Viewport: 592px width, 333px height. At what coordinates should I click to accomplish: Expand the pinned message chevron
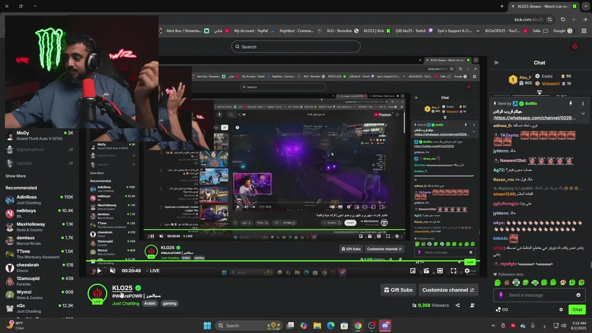click(x=583, y=113)
